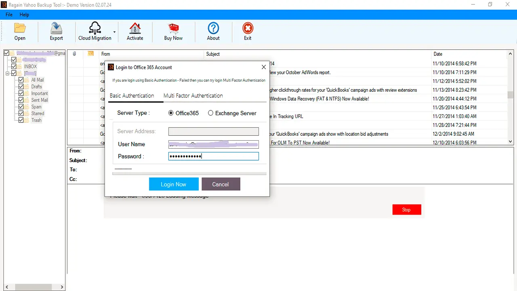This screenshot has width=517, height=291.
Task: Open the About question-mark icon
Action: (x=213, y=32)
